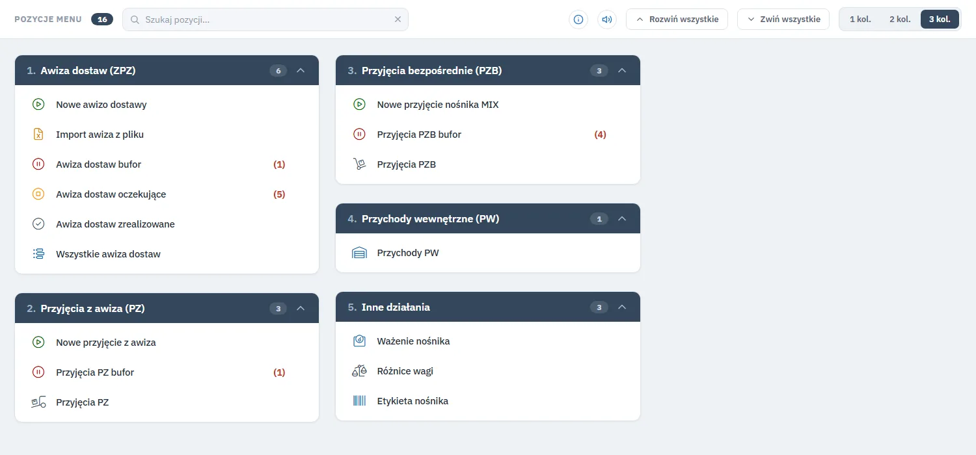Click the checkmark icon beside Awiza dostaw zrealizowane
Screen dimensions: 976x455
38,224
